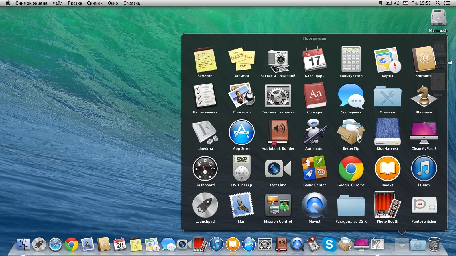456x256 pixels.
Task: Launch Google Chrome from stack
Action: [x=351, y=169]
